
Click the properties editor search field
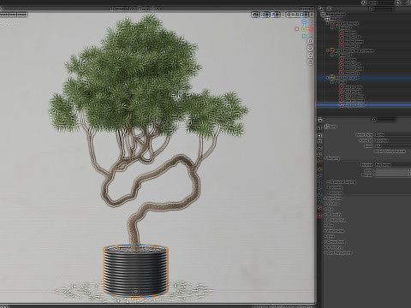384,120
